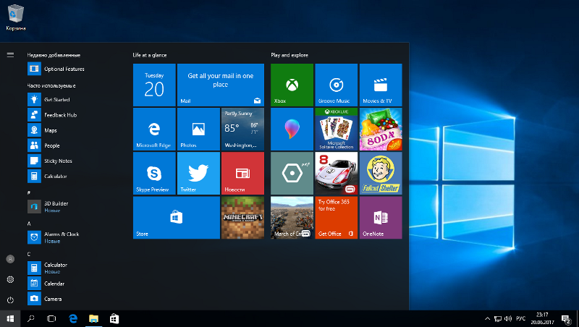Open the Microsoft Edge tile
This screenshot has width=579, height=327.
(154, 129)
